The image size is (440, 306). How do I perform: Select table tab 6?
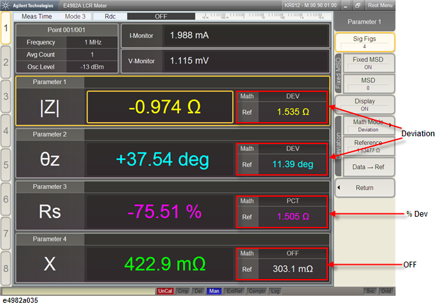(6, 199)
